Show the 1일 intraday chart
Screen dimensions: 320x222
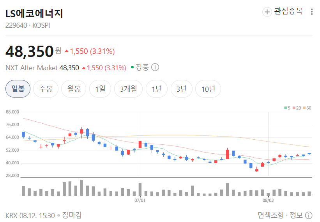click(x=100, y=89)
